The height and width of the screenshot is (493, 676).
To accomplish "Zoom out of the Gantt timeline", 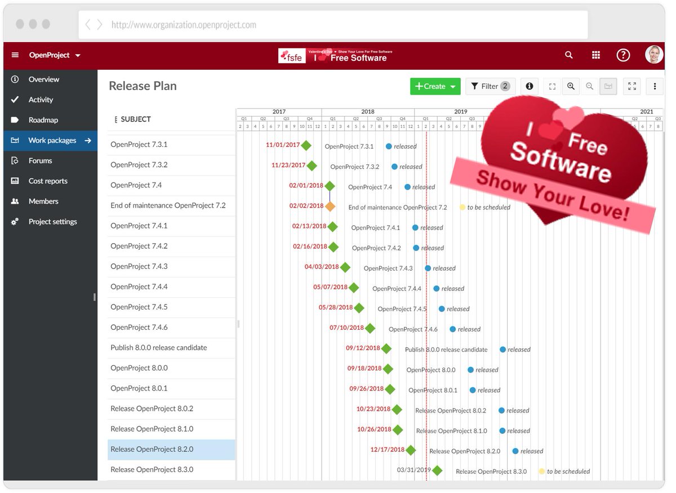I will click(590, 86).
